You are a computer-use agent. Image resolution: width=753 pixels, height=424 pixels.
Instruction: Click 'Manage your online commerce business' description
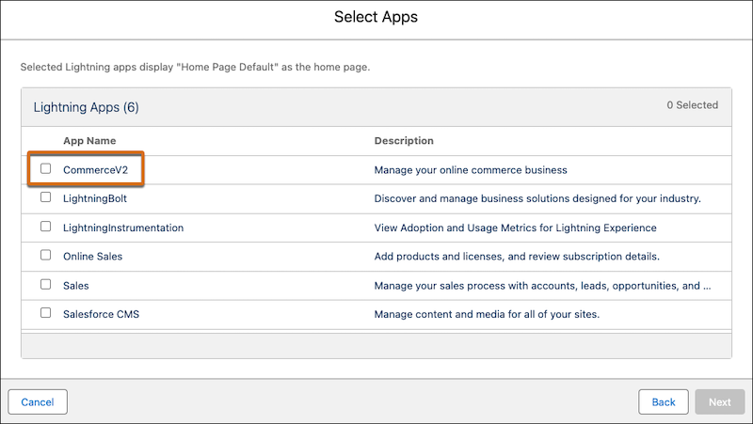point(471,170)
